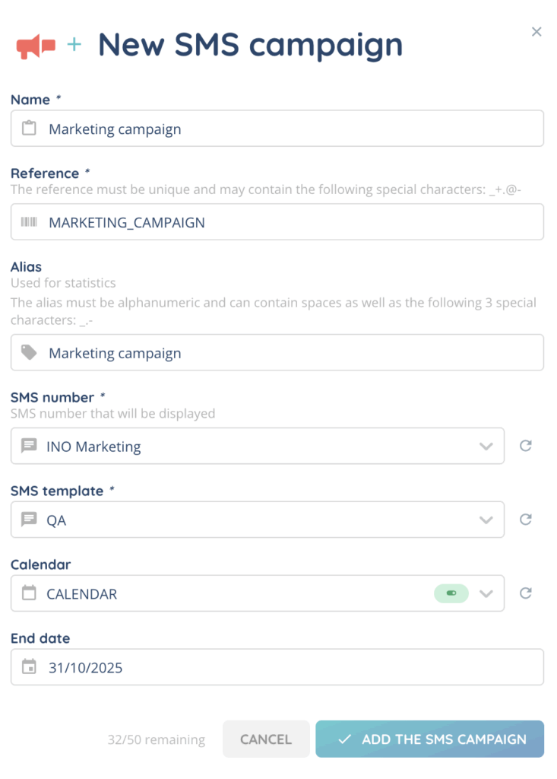Close the New SMS campaign dialog
This screenshot has width=557, height=779.
536,32
